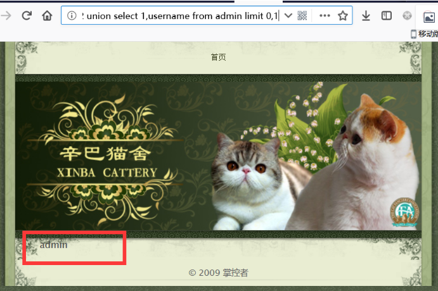Image resolution: width=438 pixels, height=291 pixels.
Task: Go to the browser home page icon
Action: pos(47,16)
